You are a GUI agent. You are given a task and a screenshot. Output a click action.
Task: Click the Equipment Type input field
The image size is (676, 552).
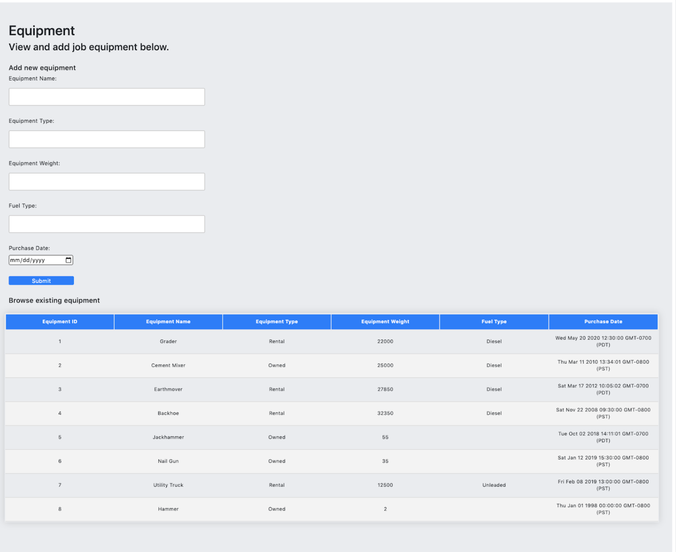[106, 139]
